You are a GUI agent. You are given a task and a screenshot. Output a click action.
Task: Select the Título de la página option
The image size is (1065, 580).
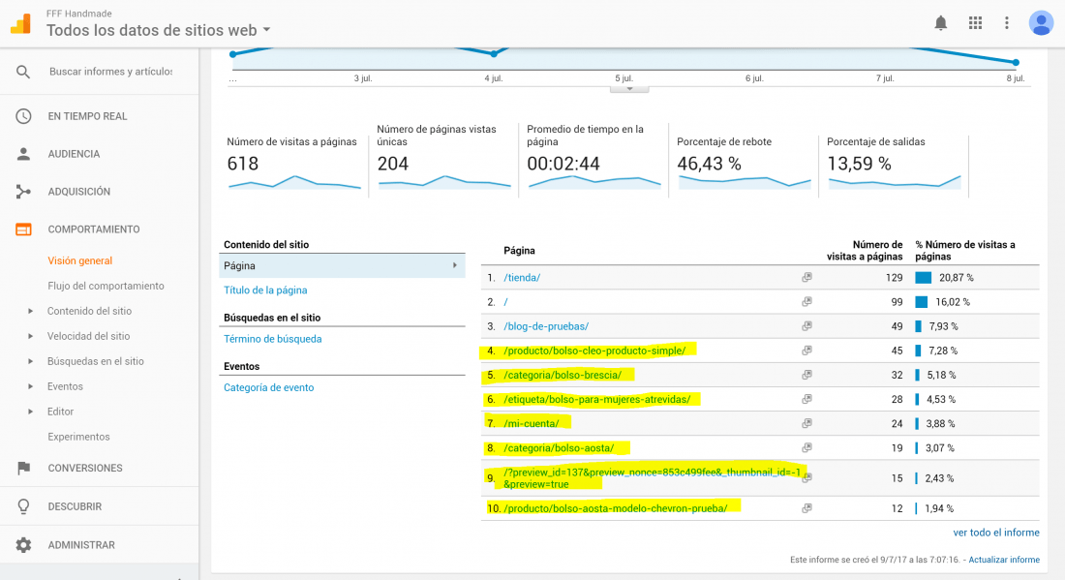coord(265,290)
